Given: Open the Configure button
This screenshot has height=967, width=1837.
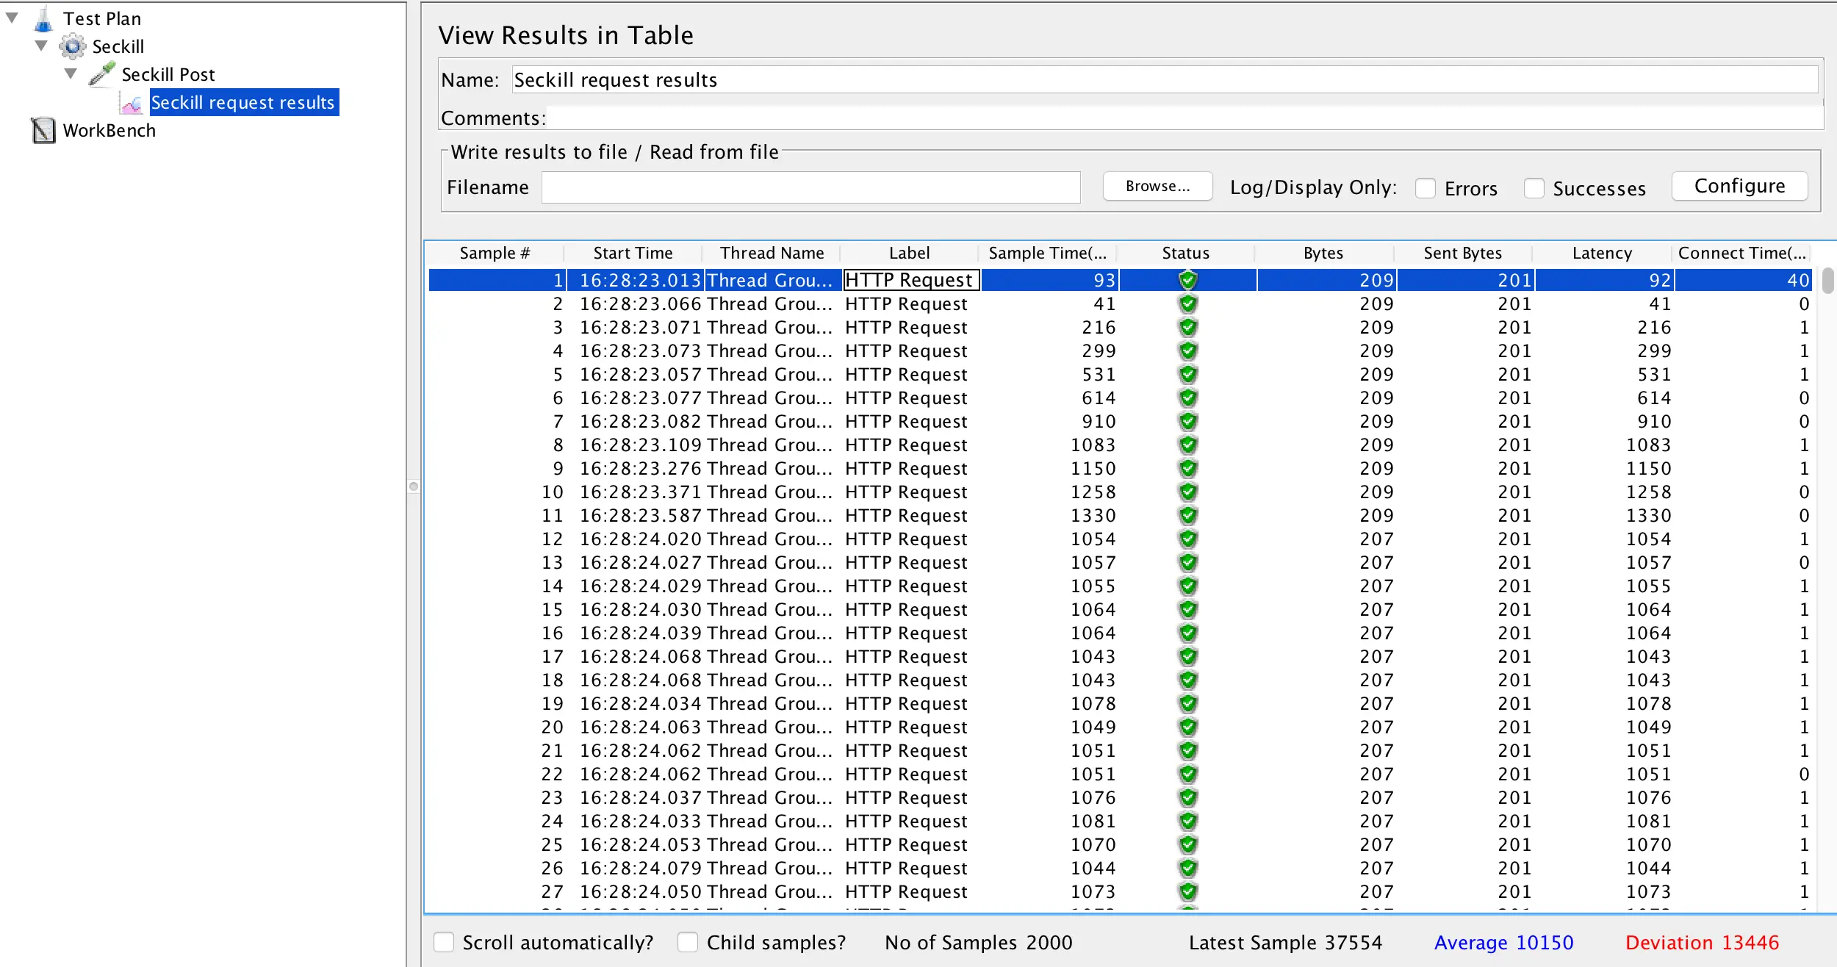Looking at the screenshot, I should [x=1739, y=187].
